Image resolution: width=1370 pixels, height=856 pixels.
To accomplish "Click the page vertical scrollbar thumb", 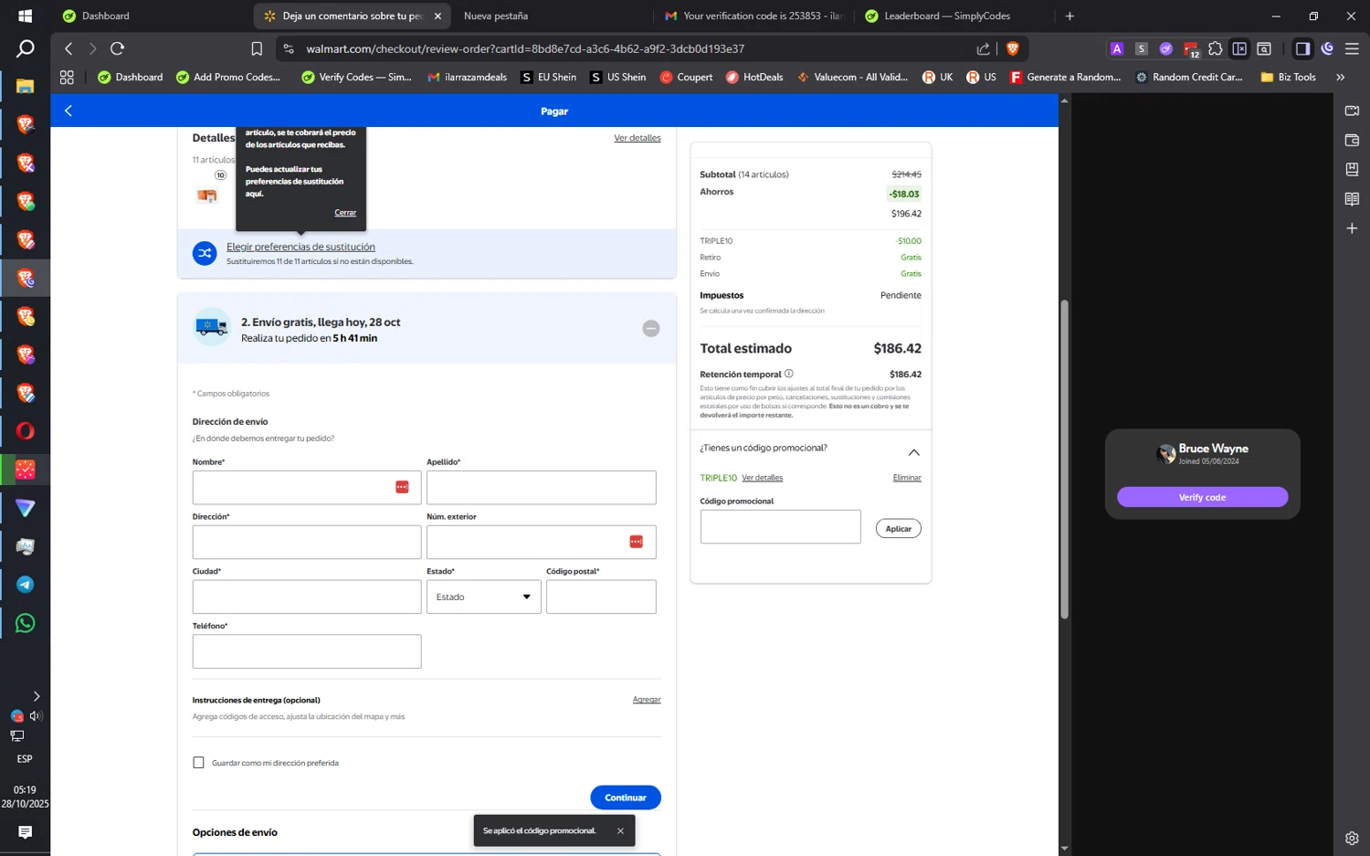I will pyautogui.click(x=1064, y=460).
